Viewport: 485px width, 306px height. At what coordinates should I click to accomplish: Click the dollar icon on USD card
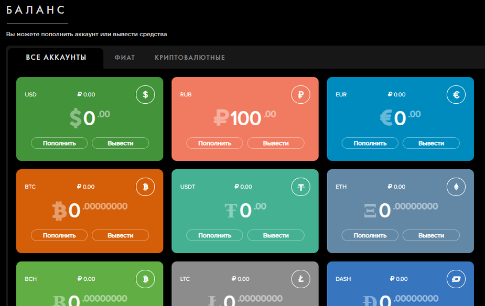pos(145,95)
